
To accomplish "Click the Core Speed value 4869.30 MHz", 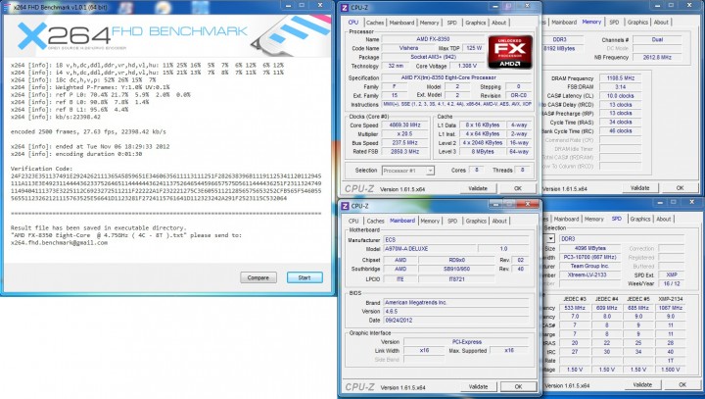I will [405, 125].
